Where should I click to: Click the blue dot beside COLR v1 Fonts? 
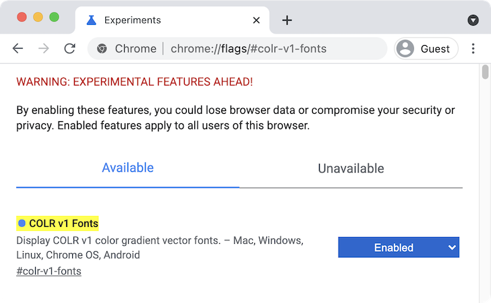[x=22, y=224]
